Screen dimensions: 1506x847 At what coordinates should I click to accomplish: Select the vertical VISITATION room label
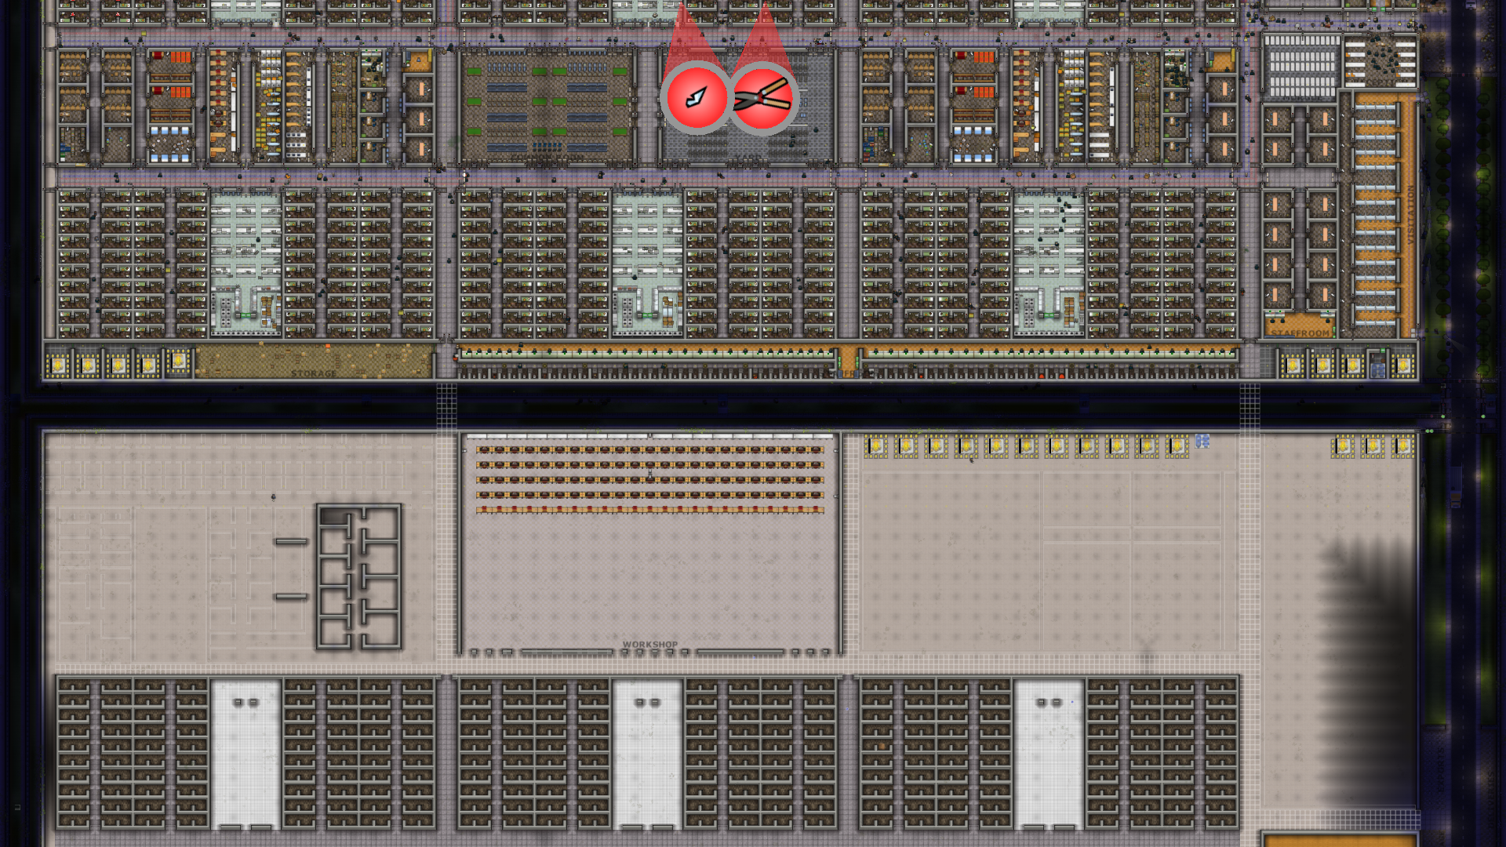tap(1410, 214)
